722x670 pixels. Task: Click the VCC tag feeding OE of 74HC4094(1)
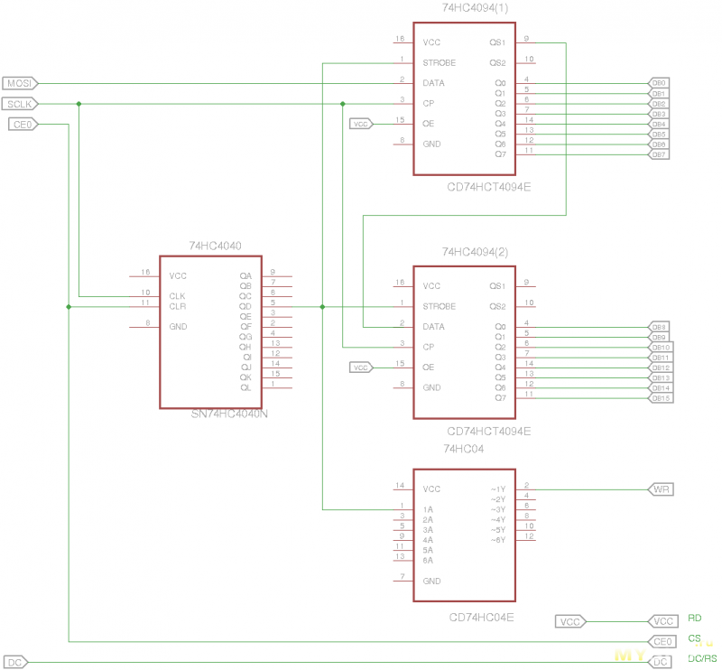pos(361,124)
